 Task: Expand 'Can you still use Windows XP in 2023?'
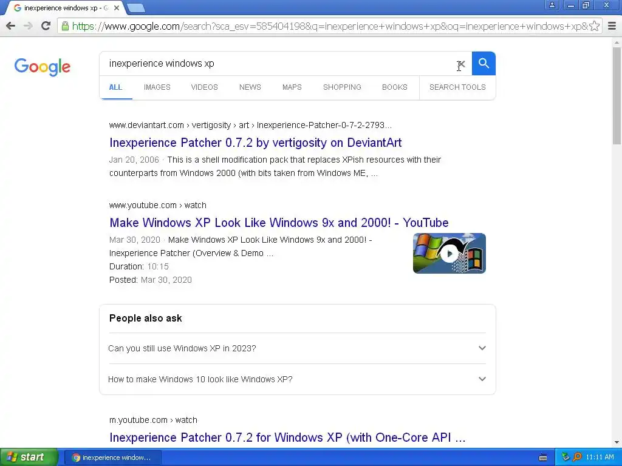click(297, 348)
